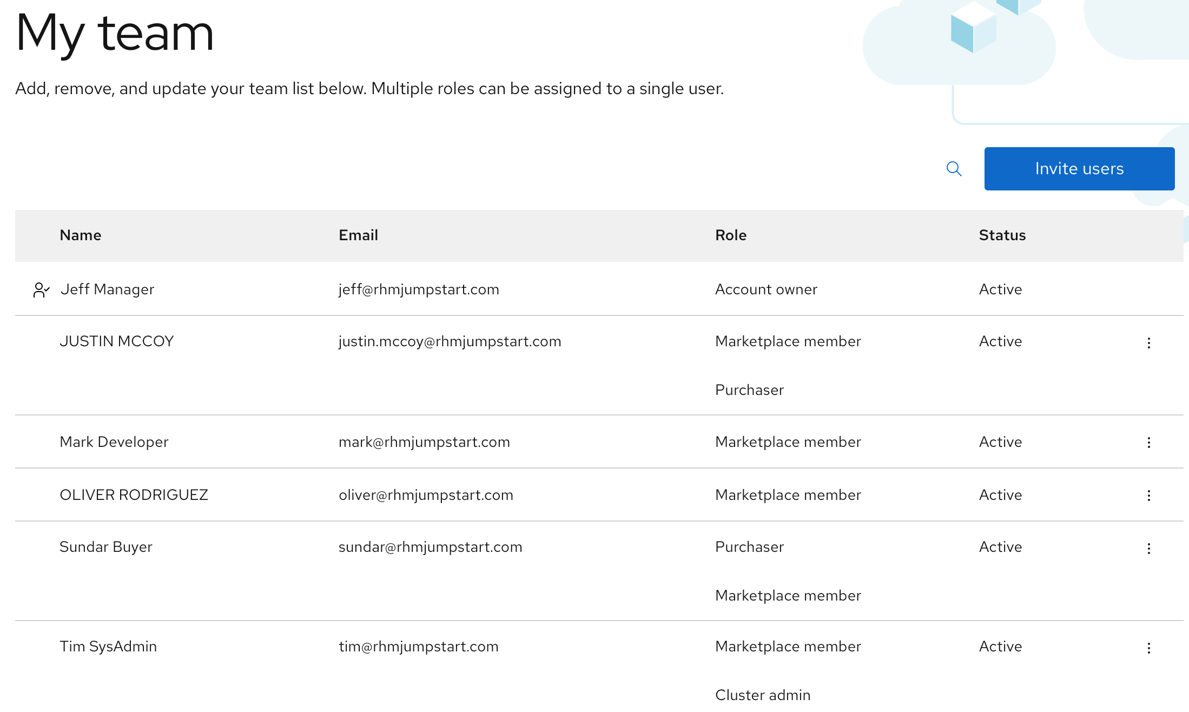The image size is (1189, 712).
Task: Open the kebab menu for JUSTIN MCCOY
Action: [x=1149, y=343]
